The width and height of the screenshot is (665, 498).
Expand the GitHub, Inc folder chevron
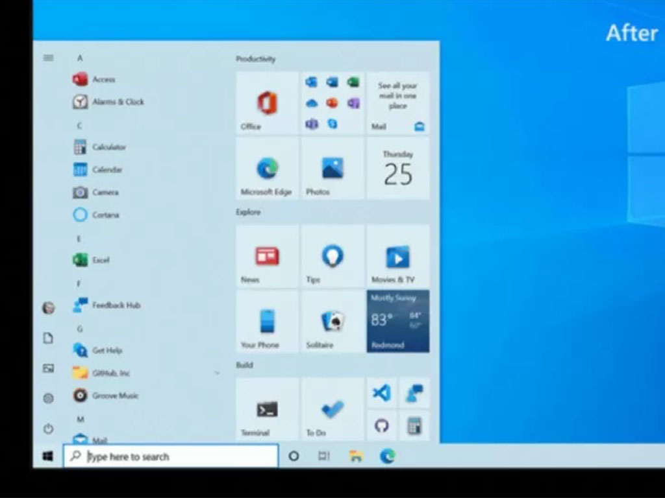[217, 373]
